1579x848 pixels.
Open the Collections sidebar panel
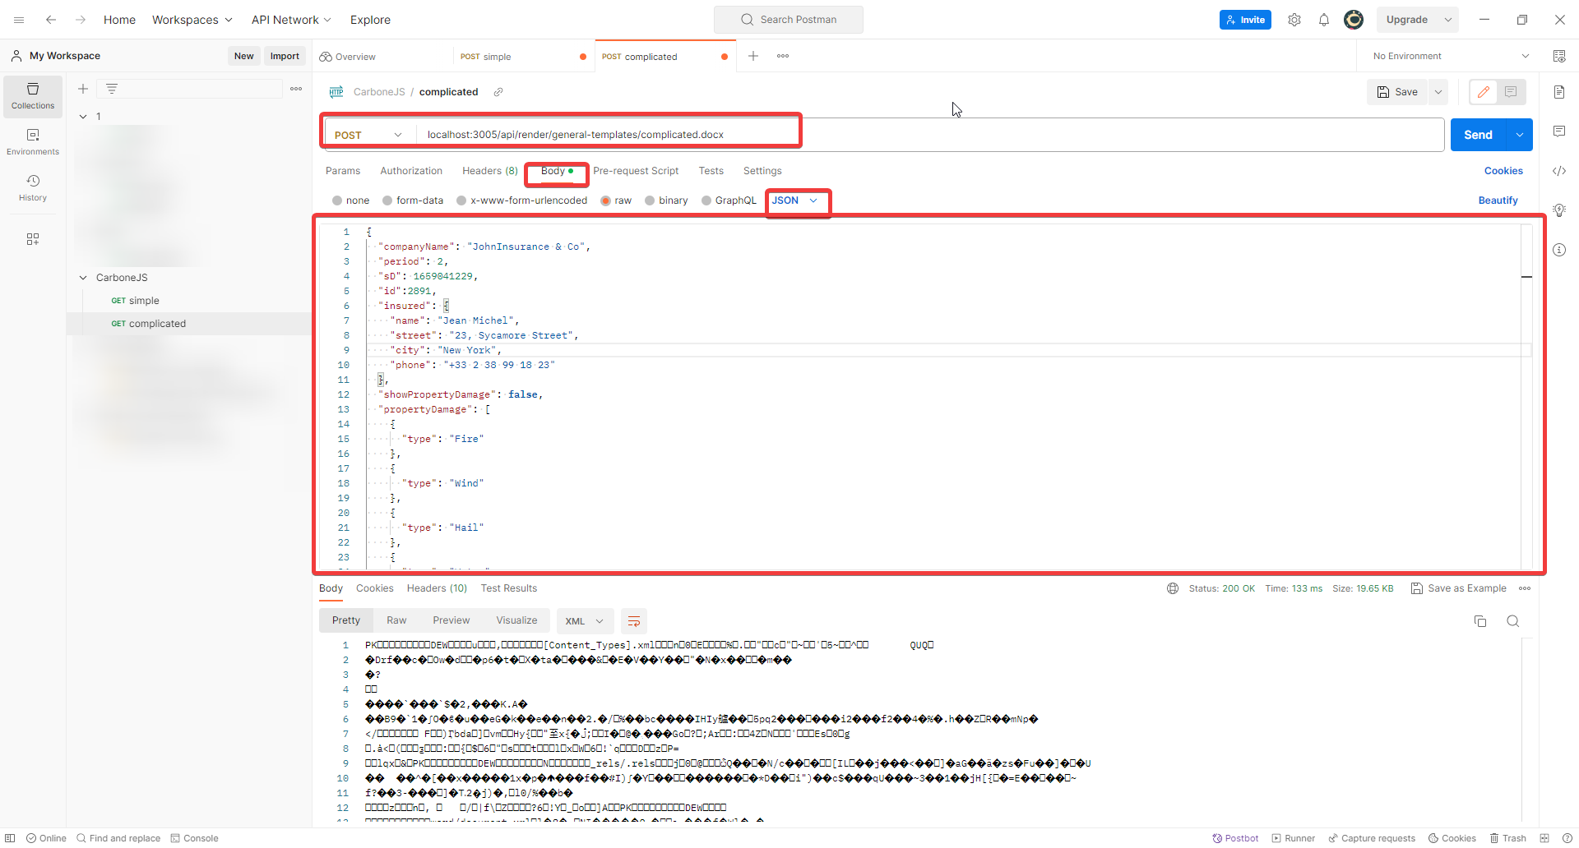click(33, 96)
